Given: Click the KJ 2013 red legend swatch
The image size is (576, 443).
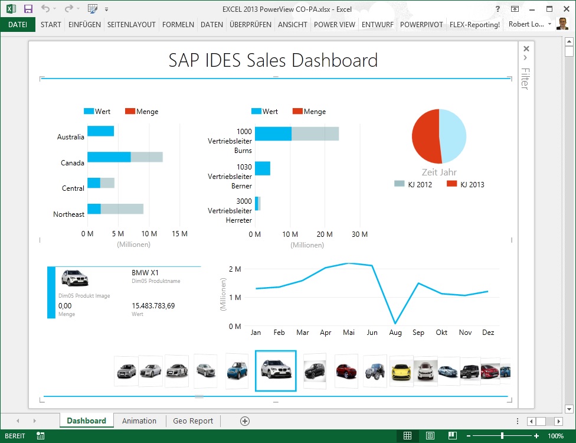Looking at the screenshot, I should pos(452,184).
